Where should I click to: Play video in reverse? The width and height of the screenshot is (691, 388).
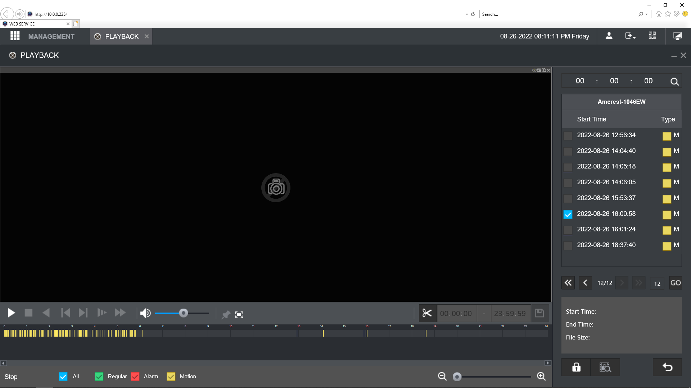[x=46, y=313]
